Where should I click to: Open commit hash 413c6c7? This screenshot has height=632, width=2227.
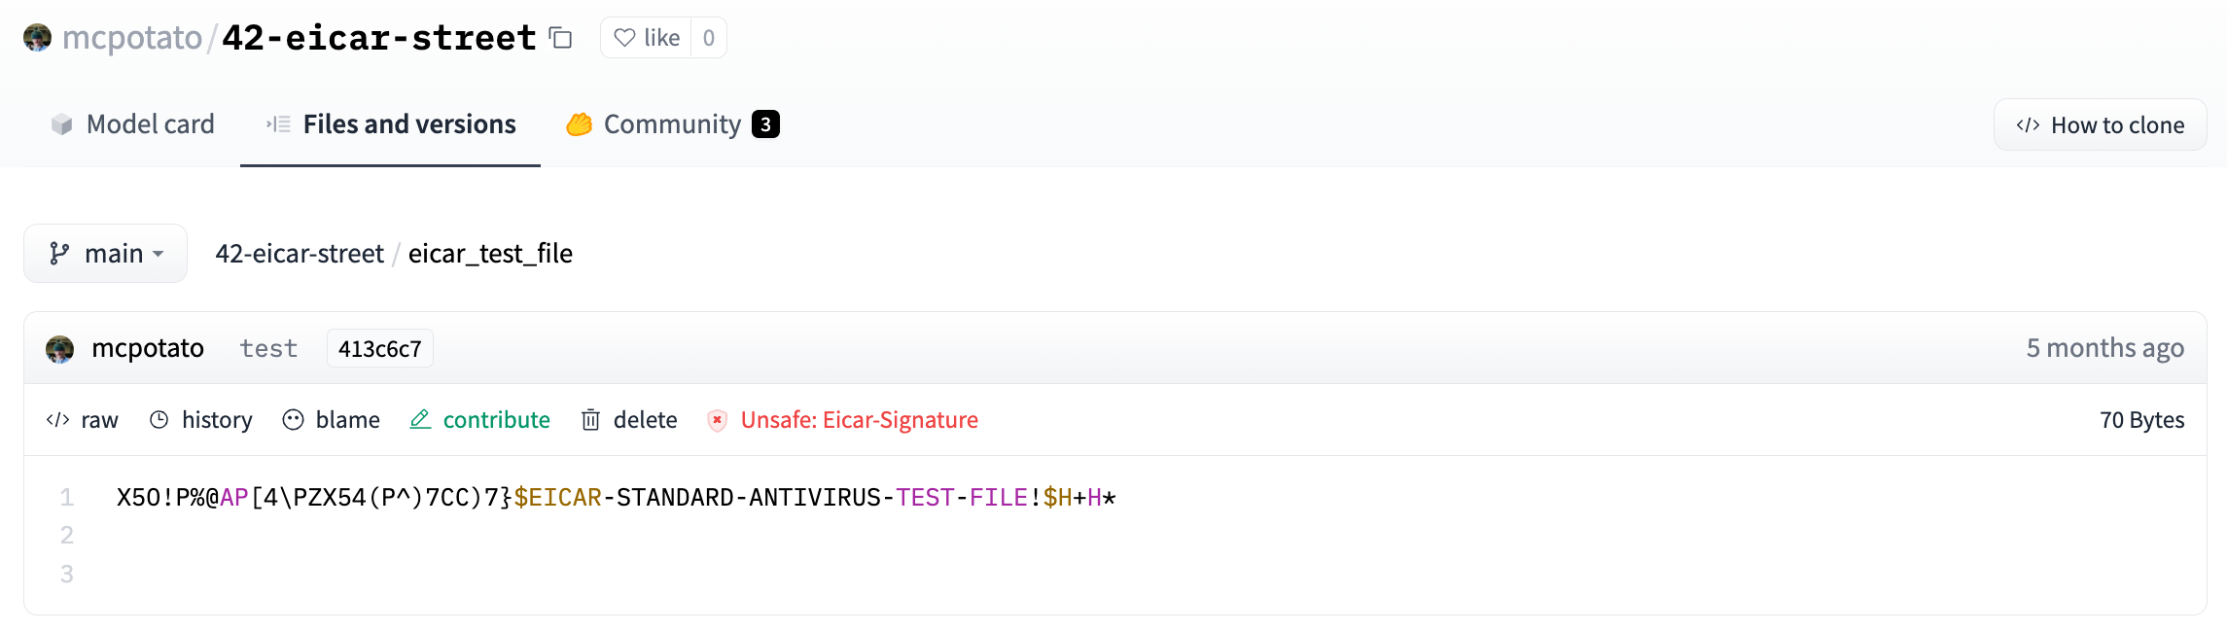click(x=379, y=349)
